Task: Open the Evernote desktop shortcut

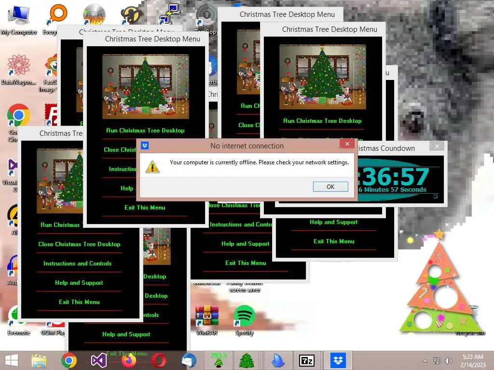Action: pyautogui.click(x=19, y=320)
